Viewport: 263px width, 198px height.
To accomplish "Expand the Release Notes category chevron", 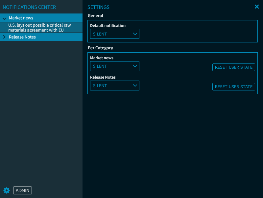I will click(x=4, y=37).
